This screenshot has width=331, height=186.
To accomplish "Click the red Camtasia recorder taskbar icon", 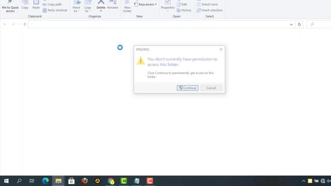I will (150, 181).
